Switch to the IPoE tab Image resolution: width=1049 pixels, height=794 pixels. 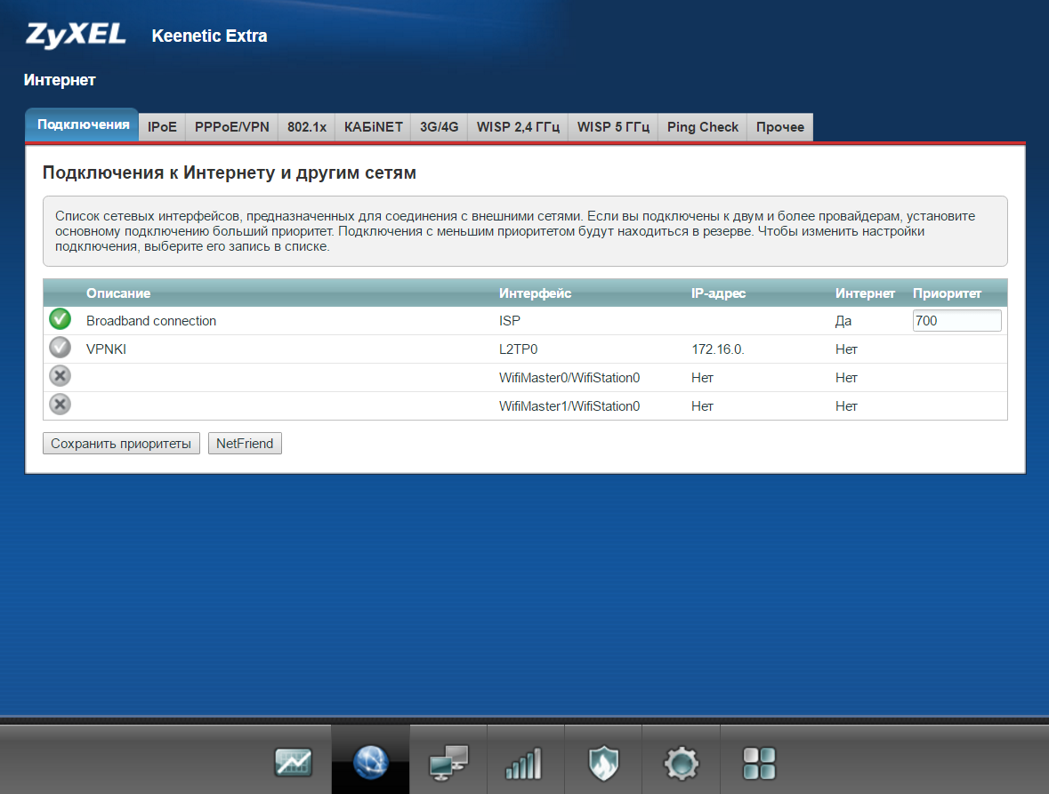click(162, 127)
